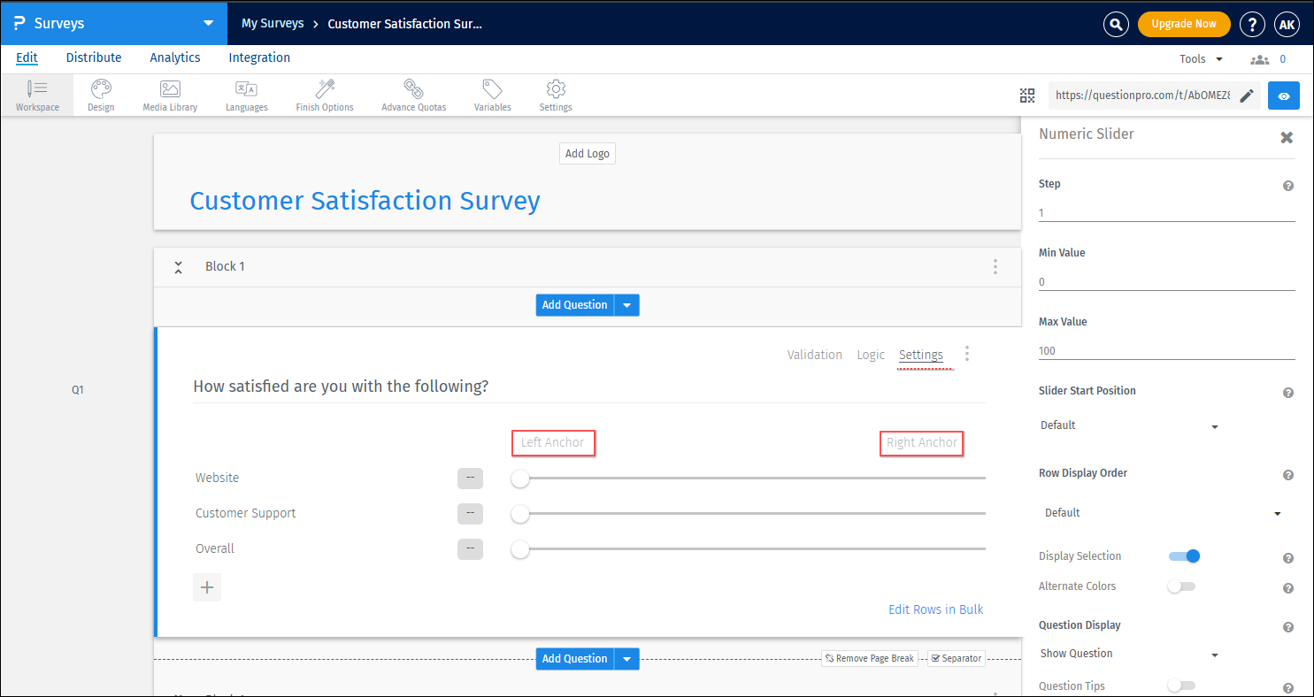Open the Languages settings
The width and height of the screenshot is (1314, 697).
click(246, 95)
